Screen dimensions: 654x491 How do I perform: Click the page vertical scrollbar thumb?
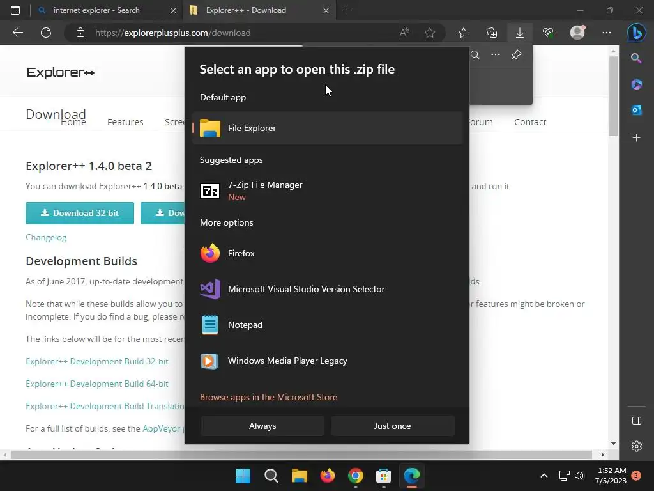point(612,96)
